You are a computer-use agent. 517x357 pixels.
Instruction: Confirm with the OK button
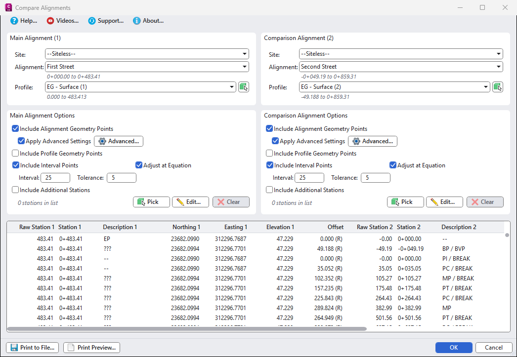pos(454,348)
